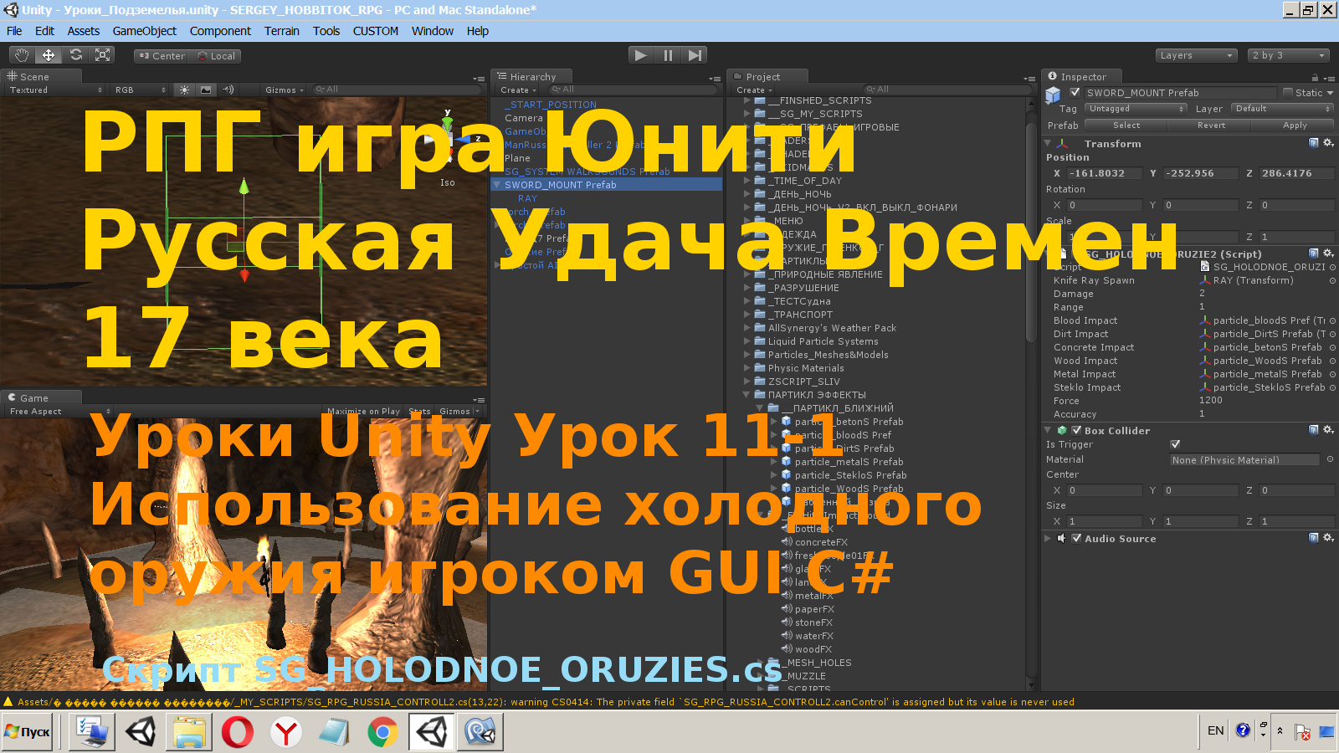The width and height of the screenshot is (1339, 753).
Task: Open Box Collider gear settings menu
Action: (1328, 430)
